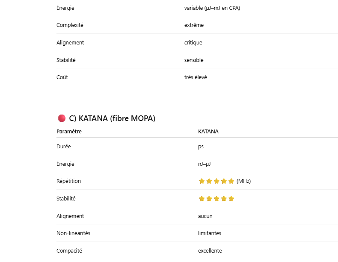Click the "excellente" compactness value

[x=210, y=251]
